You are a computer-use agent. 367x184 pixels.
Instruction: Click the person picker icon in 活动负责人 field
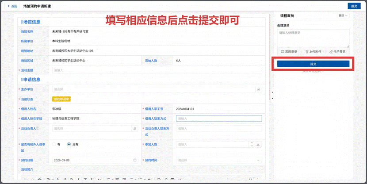click(134, 129)
